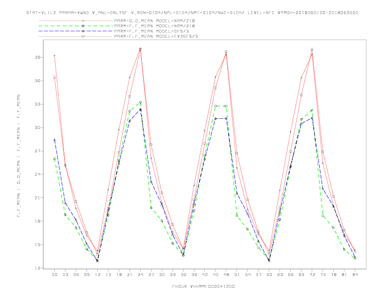Screen dimensions: 387x299
Task: Click the x-axis tick label 39
Action: (x=194, y=275)
